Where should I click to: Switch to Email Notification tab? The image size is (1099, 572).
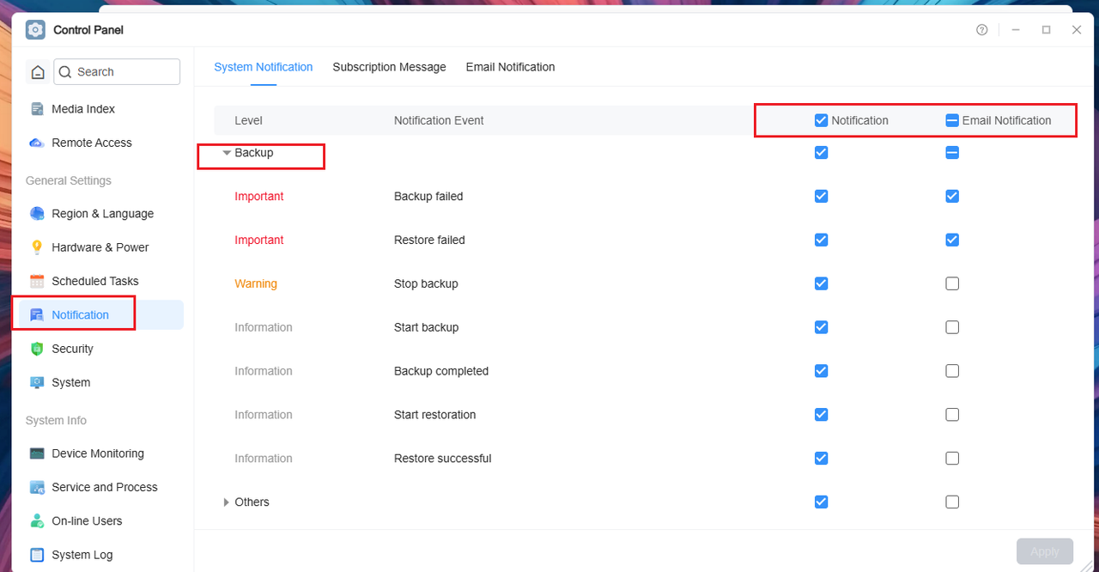click(510, 67)
